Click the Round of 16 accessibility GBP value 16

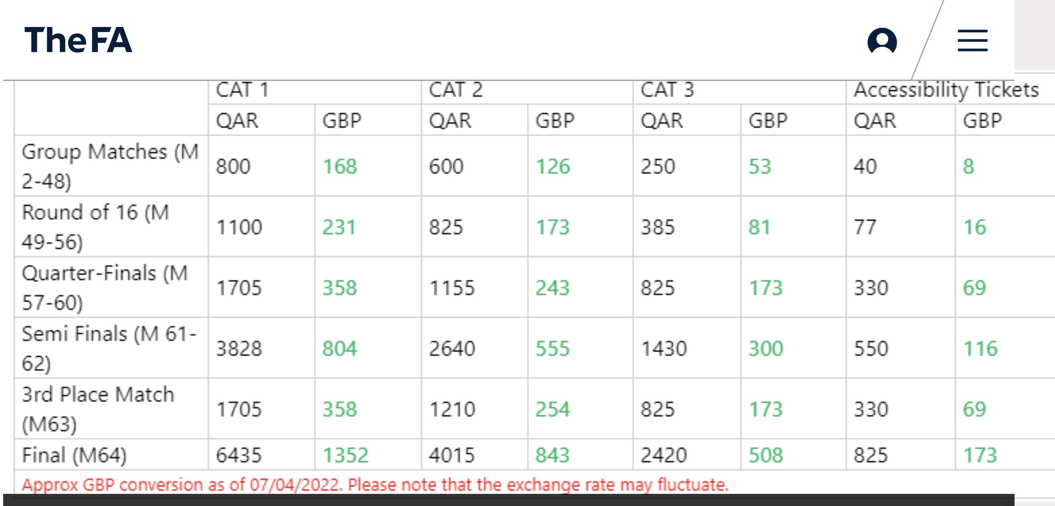tap(974, 227)
